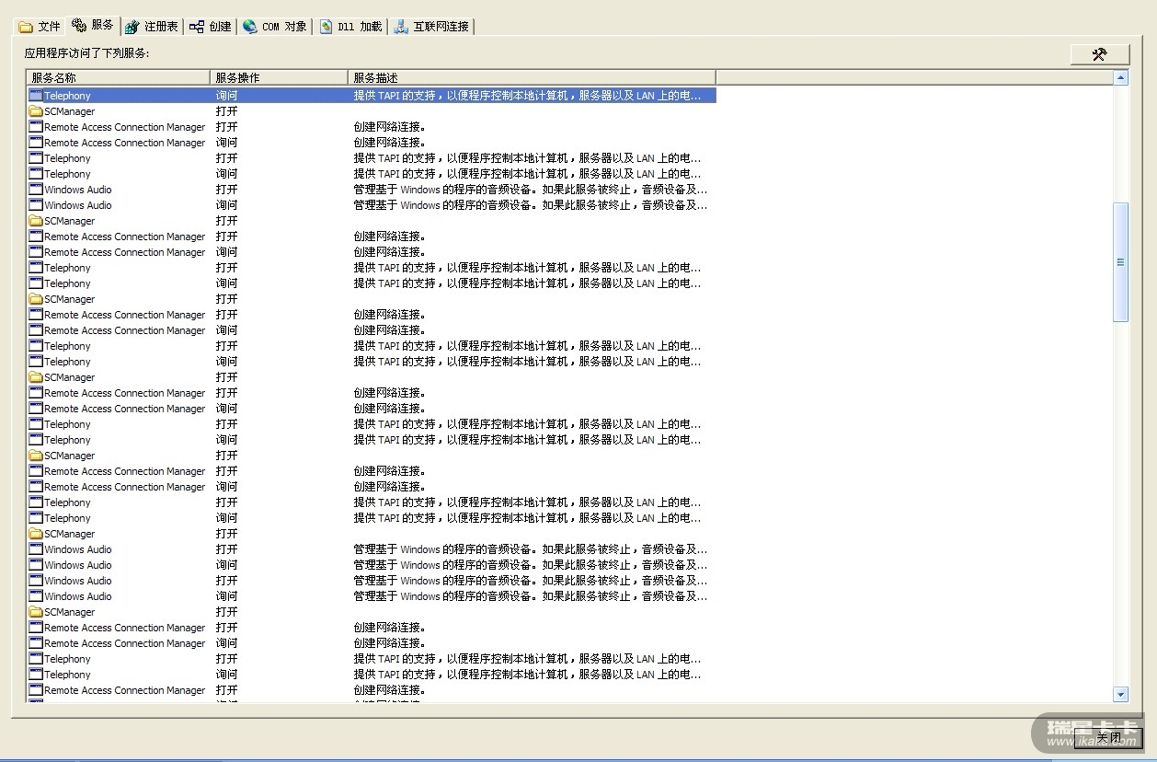
Task: Click 询问 in the highlighted Telephony row
Action: coord(226,96)
